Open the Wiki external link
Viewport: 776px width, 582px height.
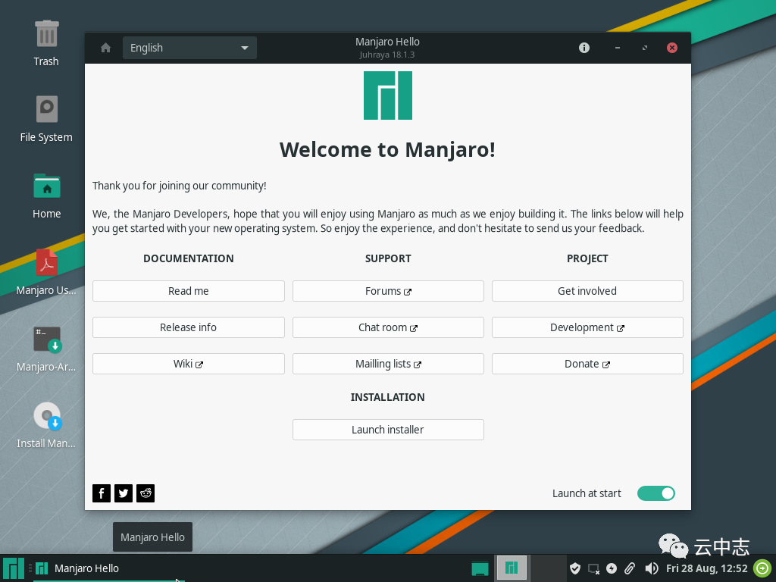(189, 364)
